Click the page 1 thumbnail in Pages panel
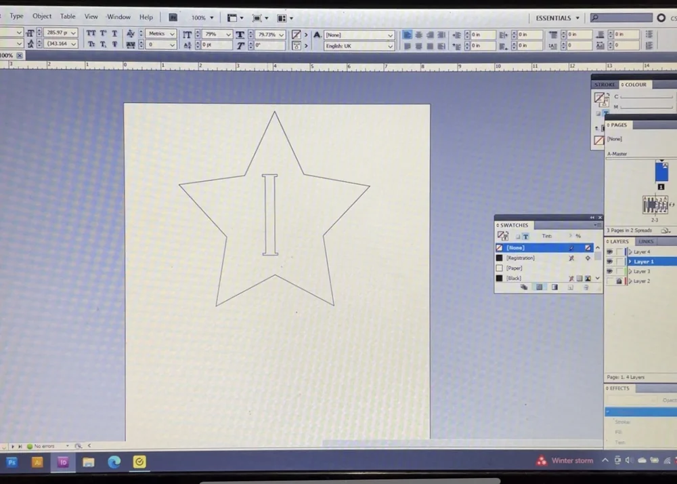Screen dimensions: 677x484 pyautogui.click(x=661, y=171)
